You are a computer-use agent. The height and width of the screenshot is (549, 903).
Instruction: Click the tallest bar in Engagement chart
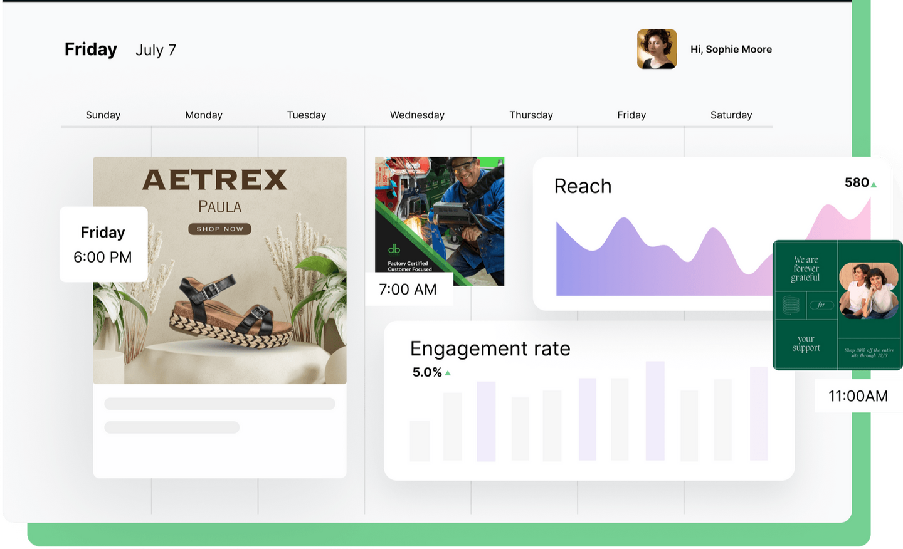(x=655, y=411)
